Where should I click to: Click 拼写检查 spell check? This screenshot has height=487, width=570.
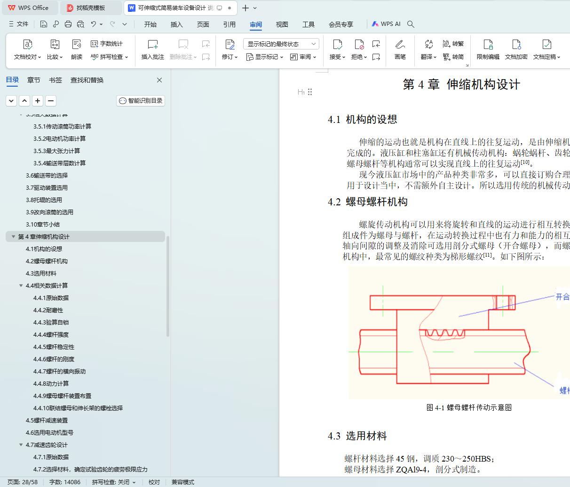109,57
